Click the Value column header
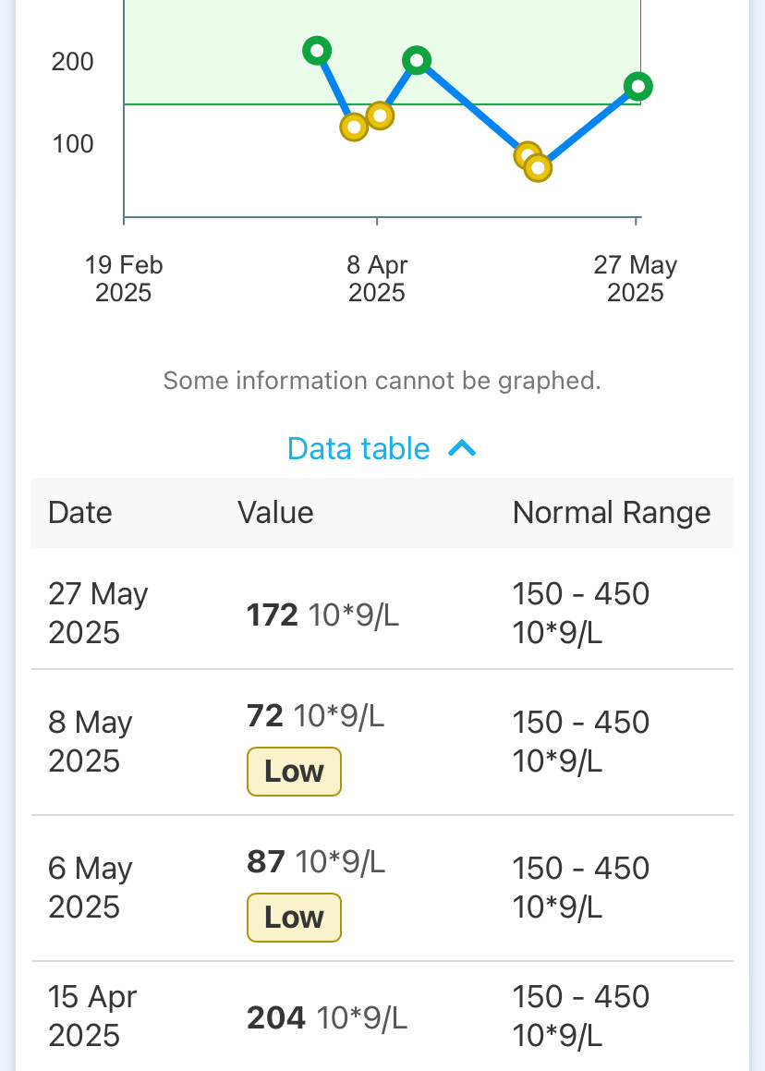765x1071 pixels. pyautogui.click(x=275, y=513)
